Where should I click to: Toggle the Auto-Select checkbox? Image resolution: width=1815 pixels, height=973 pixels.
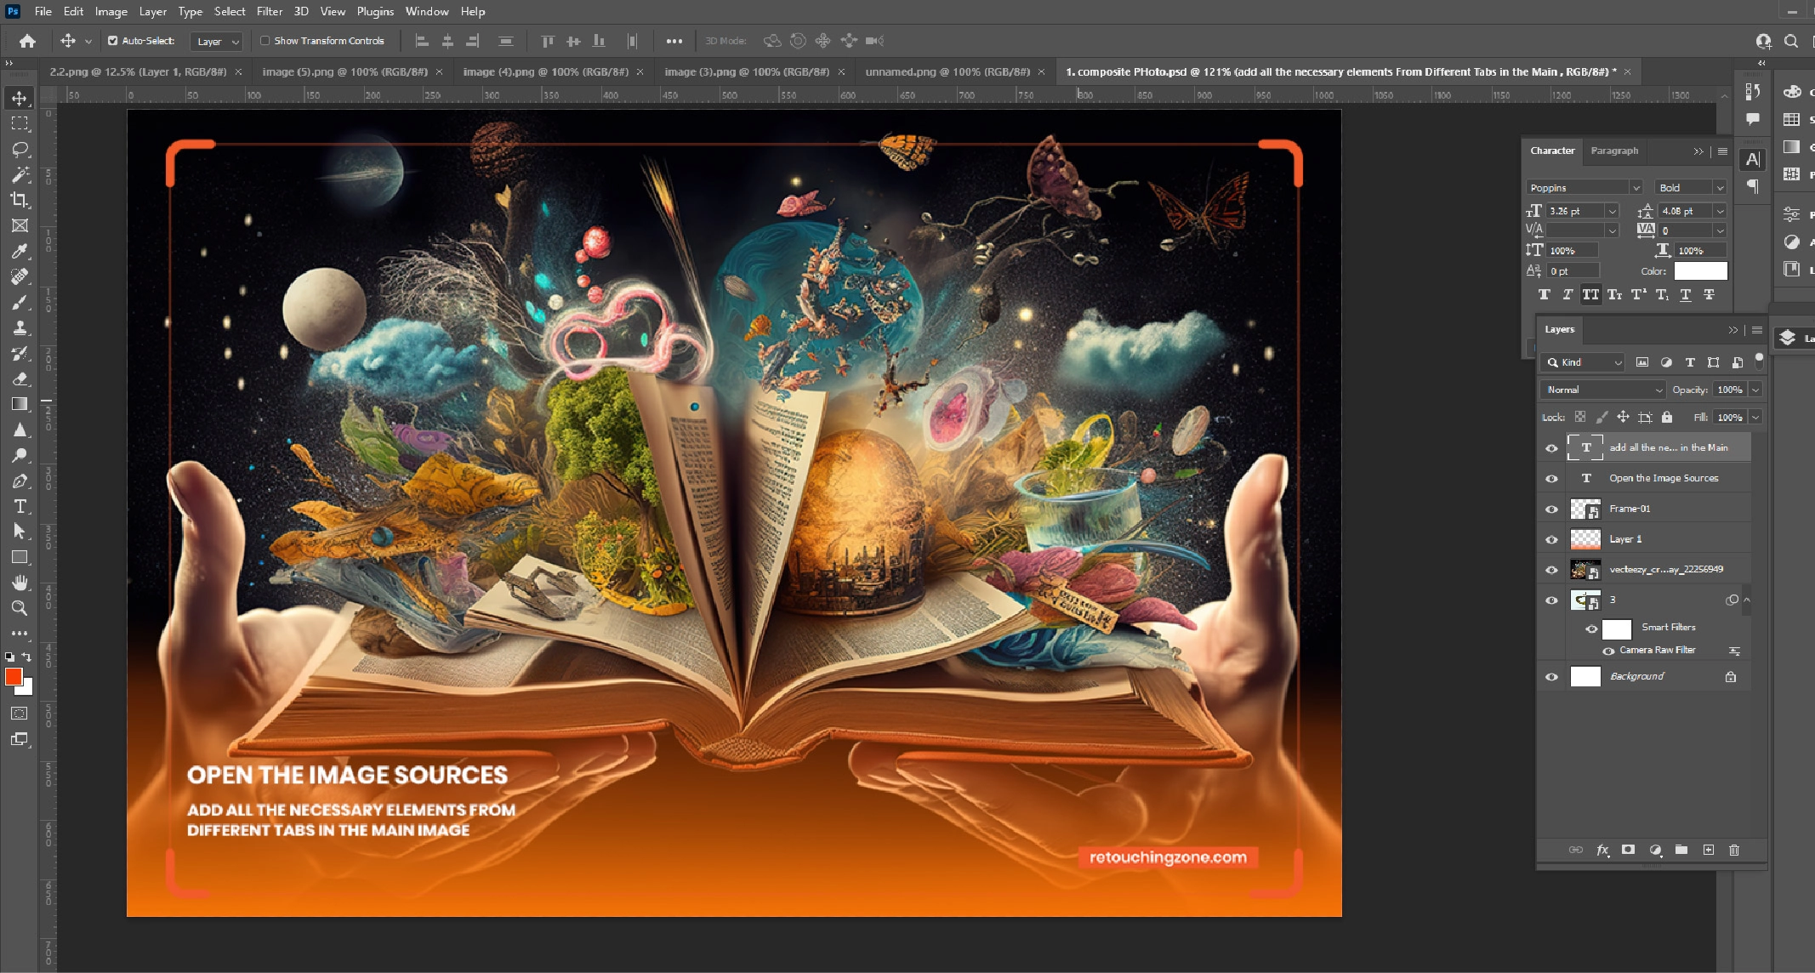point(112,41)
